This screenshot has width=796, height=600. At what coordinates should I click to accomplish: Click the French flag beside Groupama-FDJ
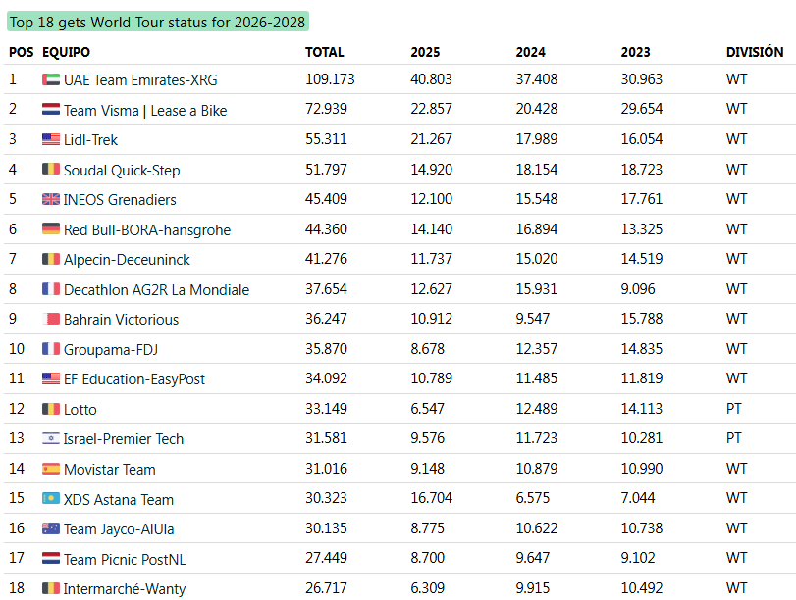pos(51,349)
